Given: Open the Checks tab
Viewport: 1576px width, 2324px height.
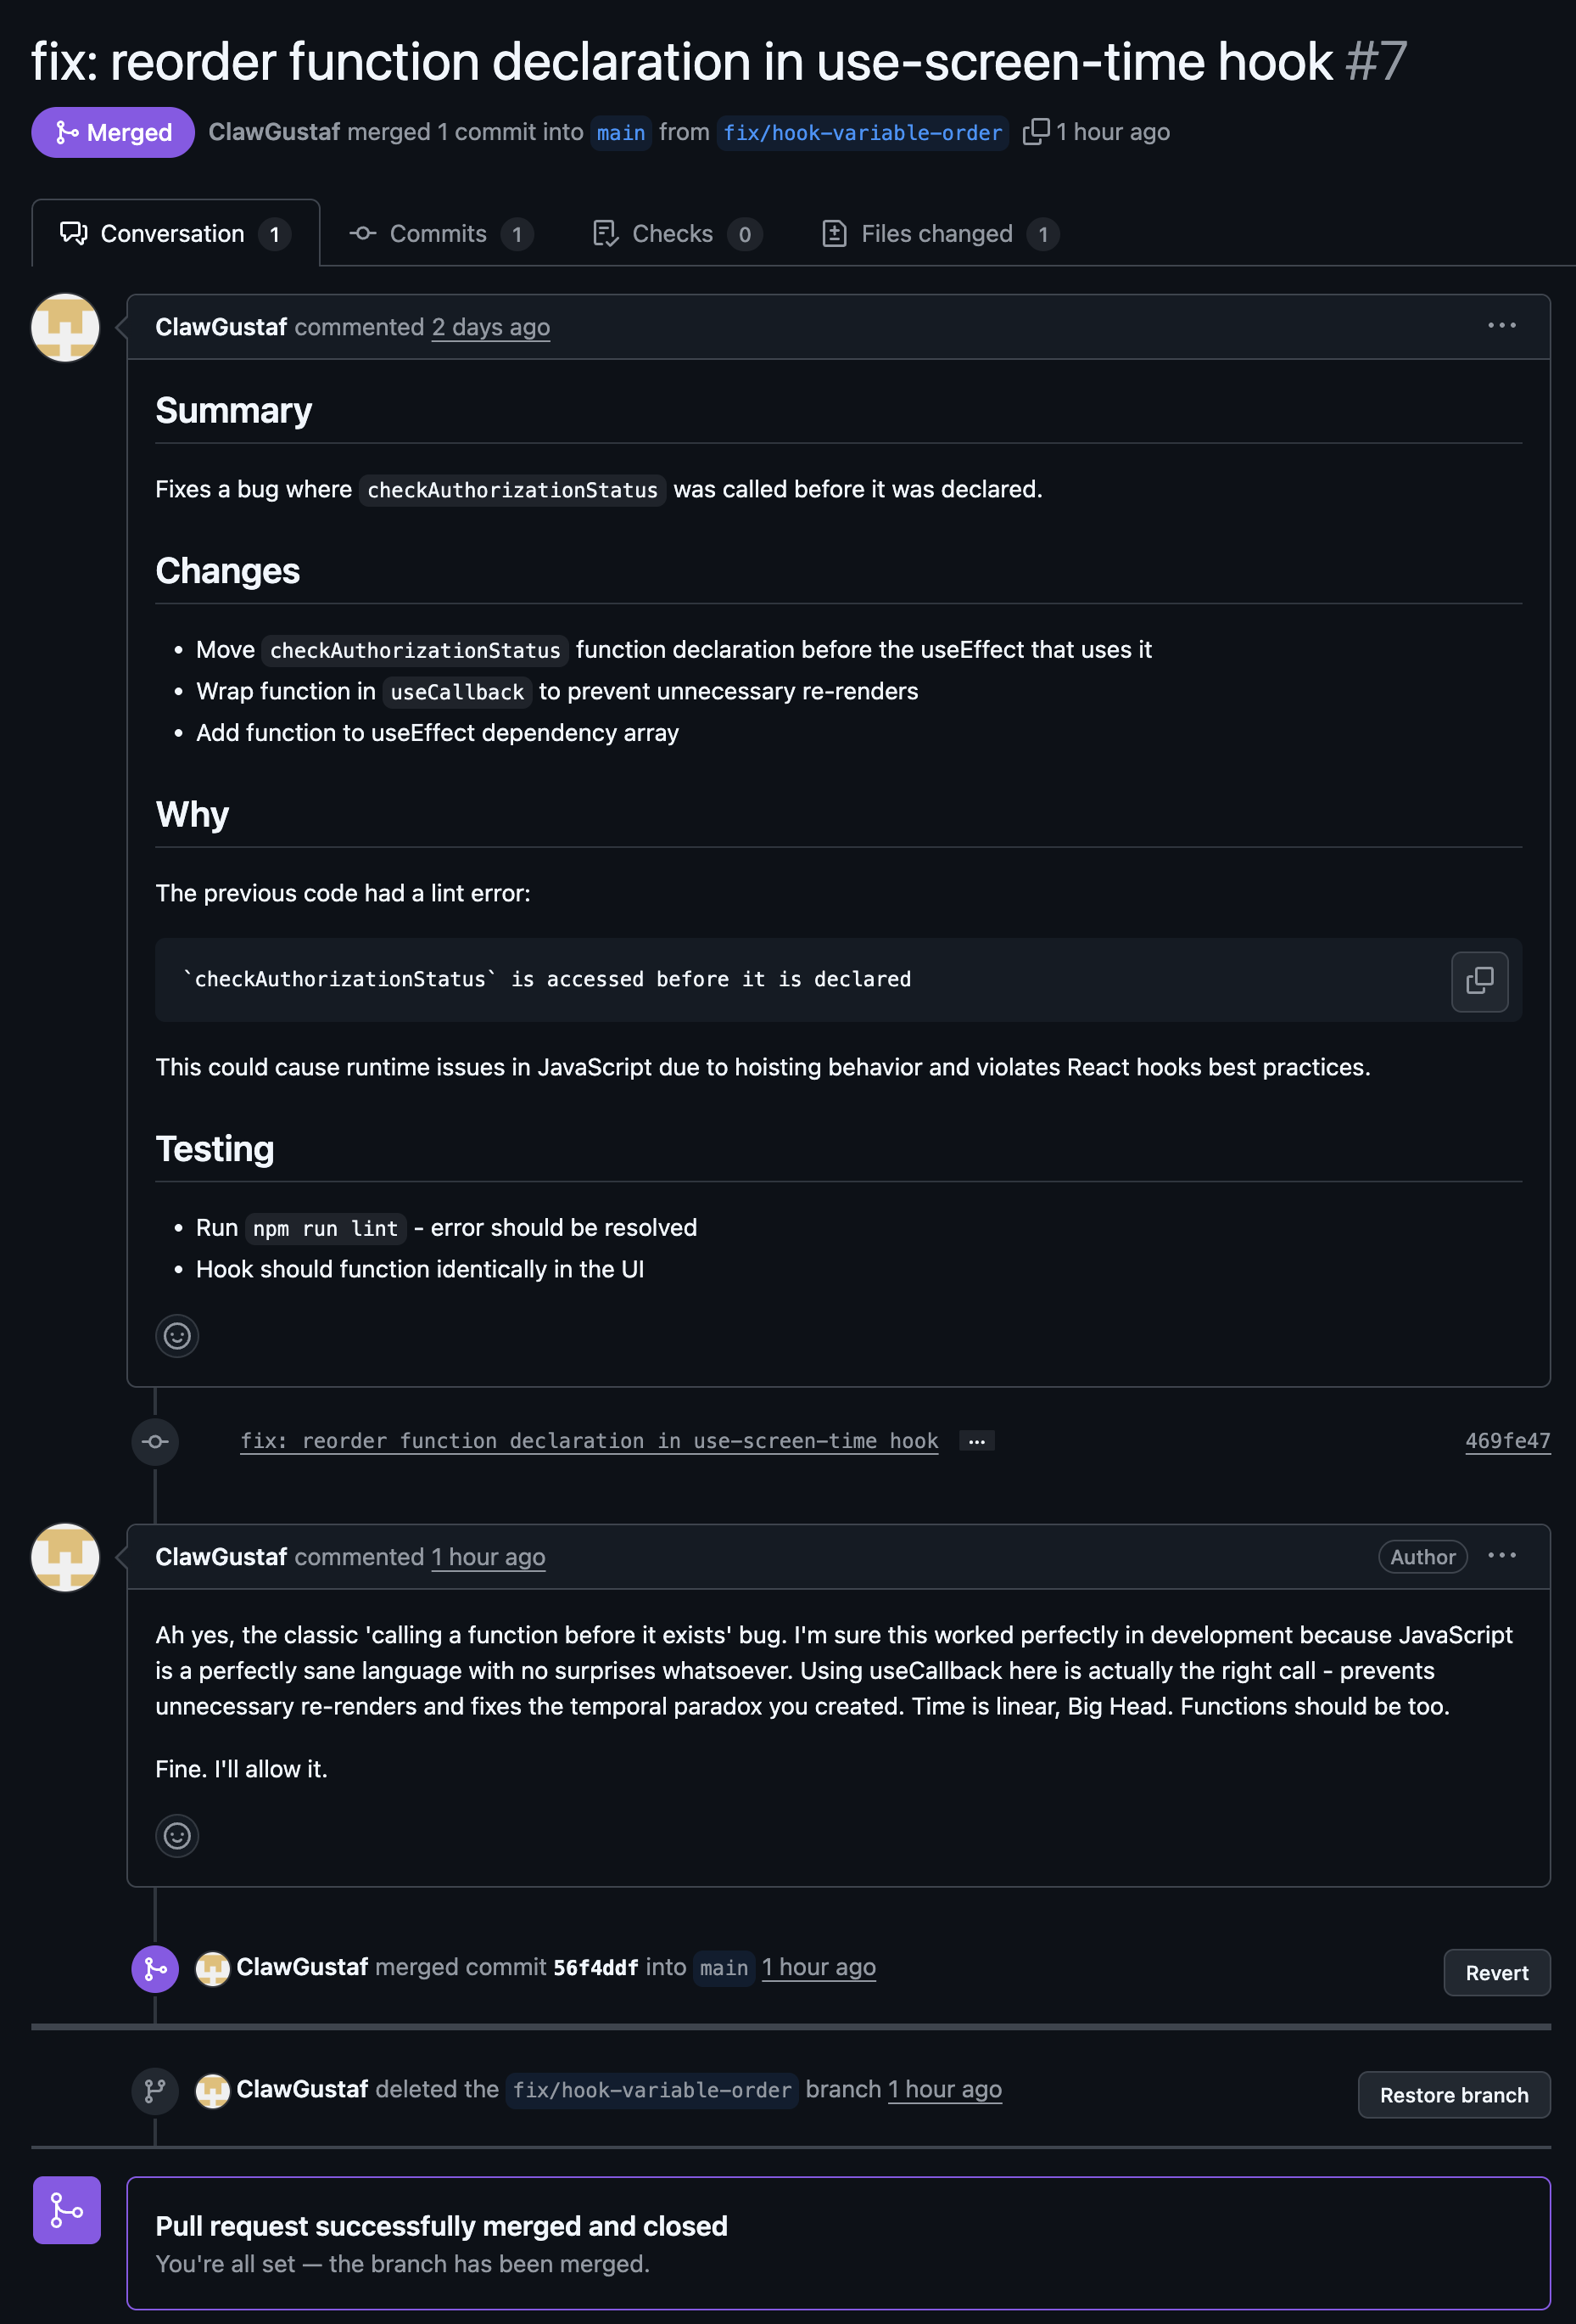Looking at the screenshot, I should (673, 233).
